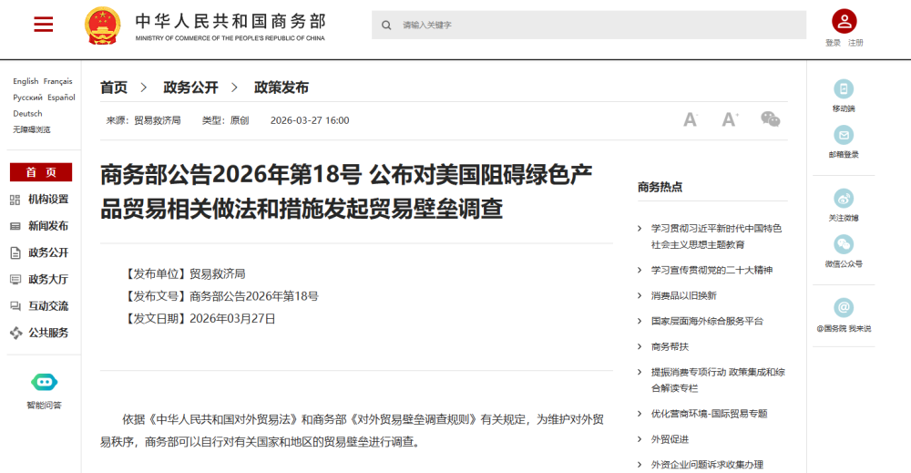
Task: Switch language to English
Action: 26,81
